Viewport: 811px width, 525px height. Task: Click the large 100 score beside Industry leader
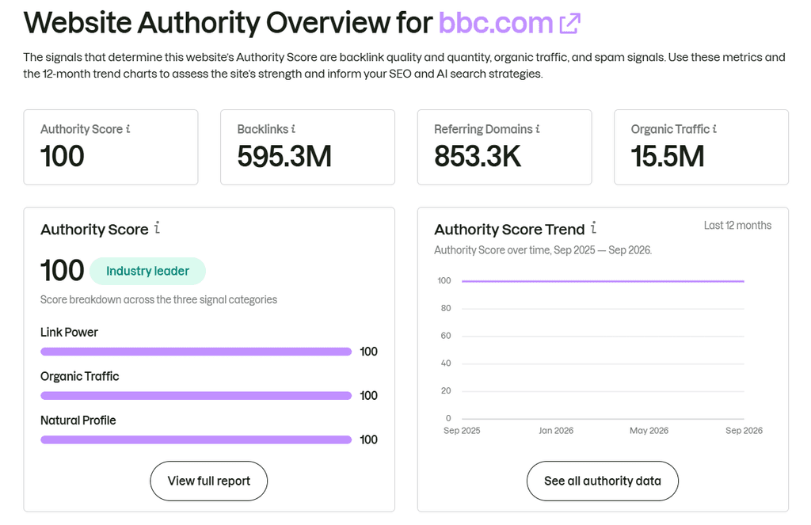click(62, 271)
